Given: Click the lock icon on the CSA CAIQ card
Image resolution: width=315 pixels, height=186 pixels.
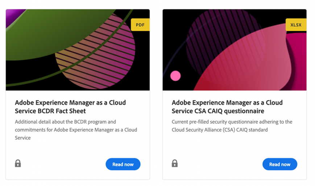Looking at the screenshot, I should pos(175,163).
